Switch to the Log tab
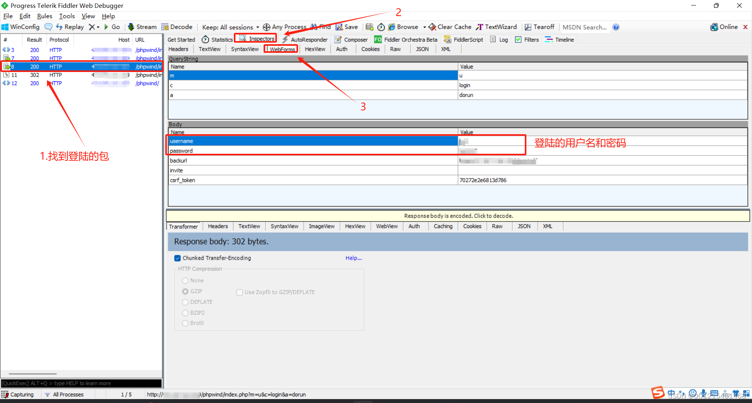This screenshot has height=403, width=752. tap(499, 40)
